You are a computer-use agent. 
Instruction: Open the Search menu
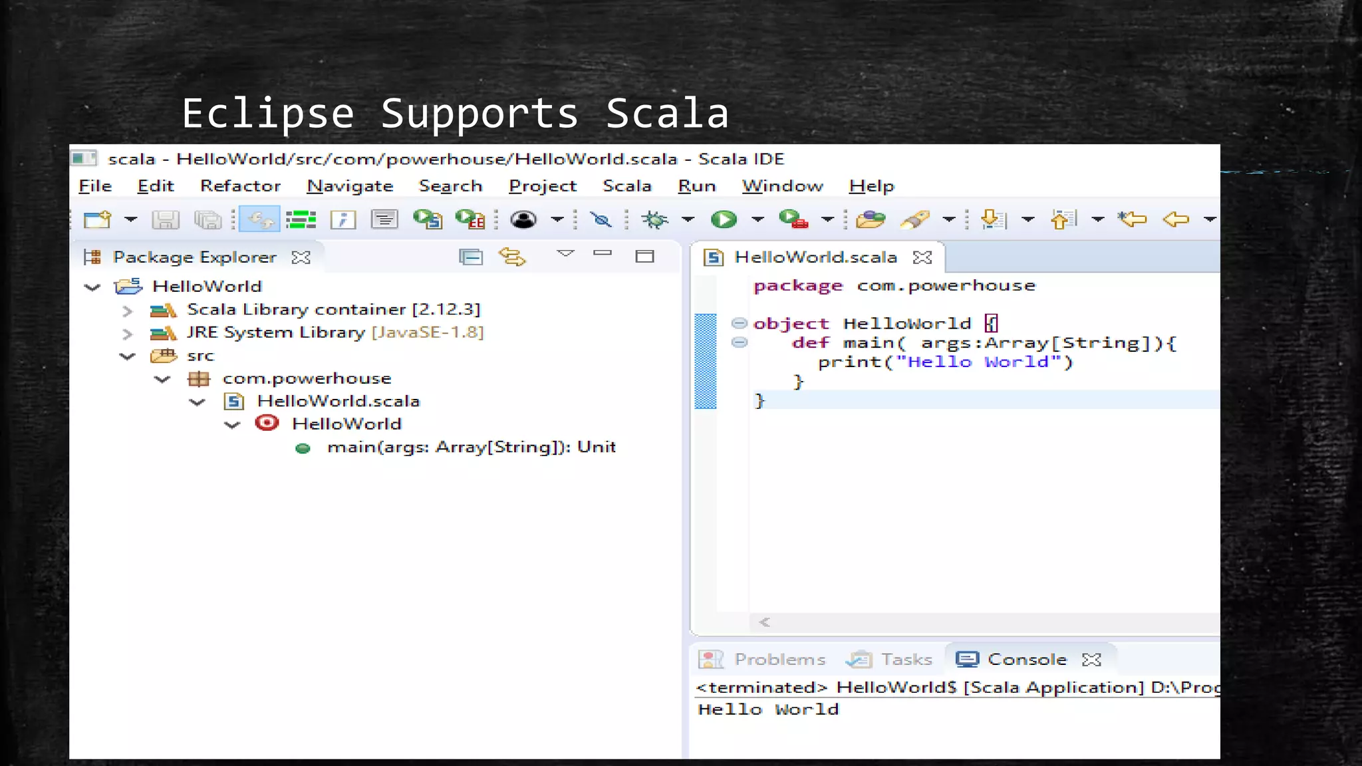(450, 186)
